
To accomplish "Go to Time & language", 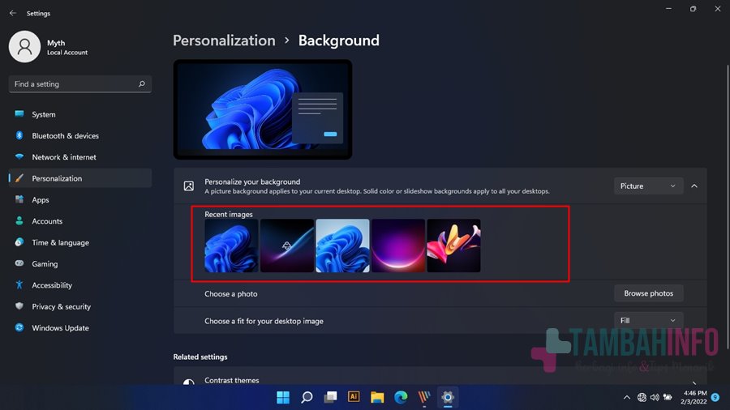I will [x=80, y=242].
